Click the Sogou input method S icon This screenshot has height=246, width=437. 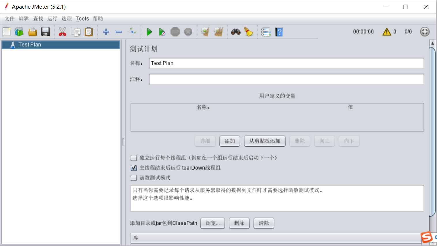coord(427,237)
